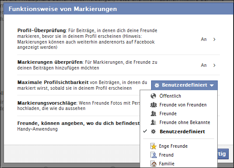The height and width of the screenshot is (168, 234).
Task: Click the globe icon next to Öffentlich
Action: pyautogui.click(x=153, y=96)
